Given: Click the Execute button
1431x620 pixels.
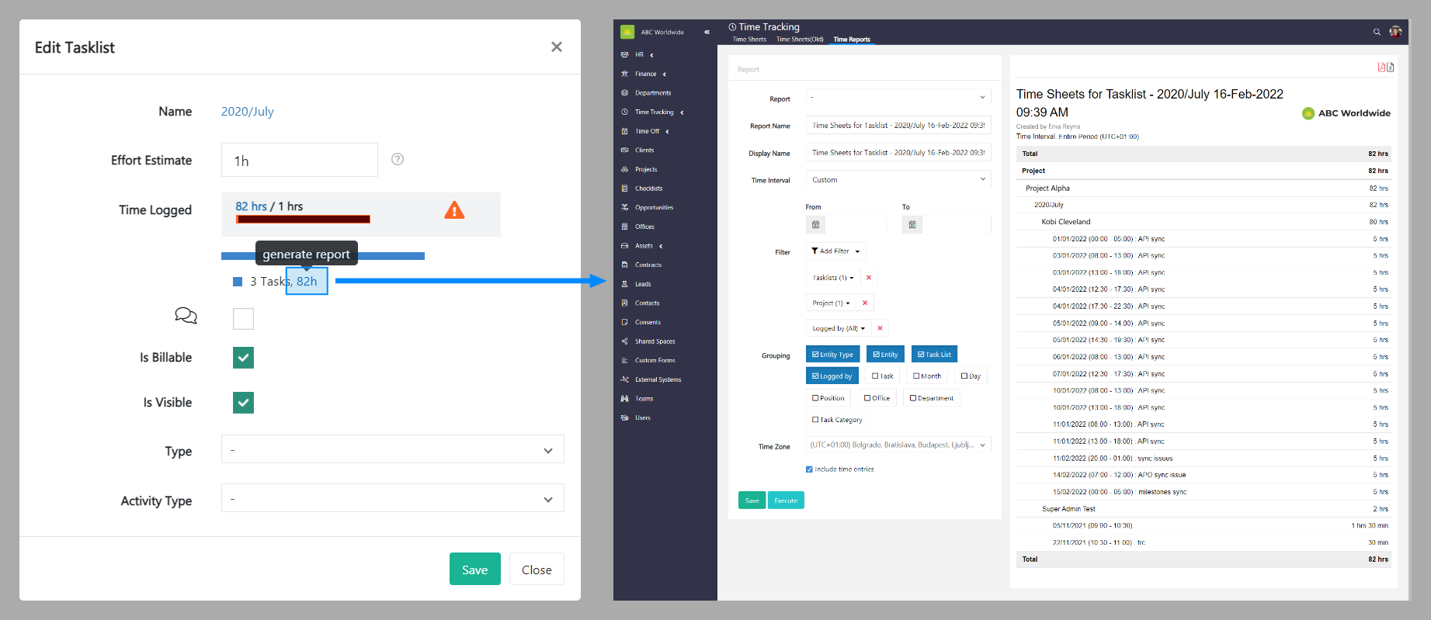Looking at the screenshot, I should click(786, 501).
